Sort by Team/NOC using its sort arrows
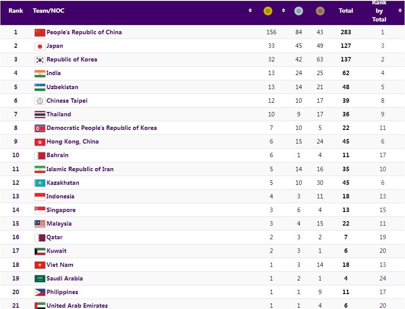405x309 pixels. [250, 11]
